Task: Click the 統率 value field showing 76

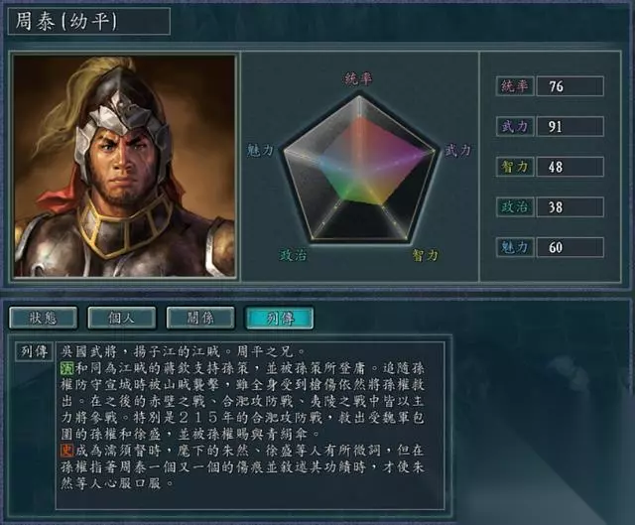Action: 571,86
